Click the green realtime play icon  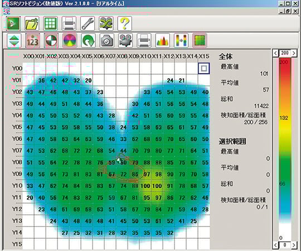[13, 23]
